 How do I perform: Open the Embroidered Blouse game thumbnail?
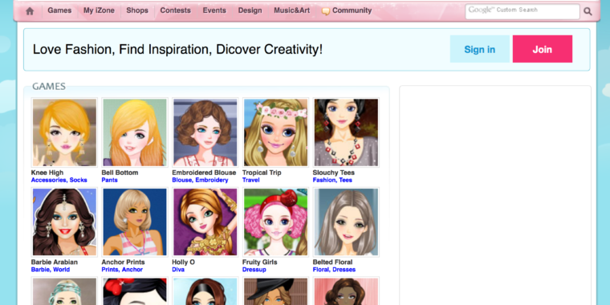(205, 132)
